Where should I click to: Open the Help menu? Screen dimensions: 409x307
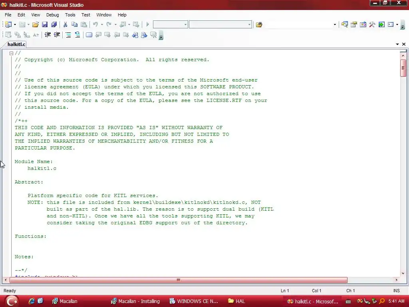point(122,15)
